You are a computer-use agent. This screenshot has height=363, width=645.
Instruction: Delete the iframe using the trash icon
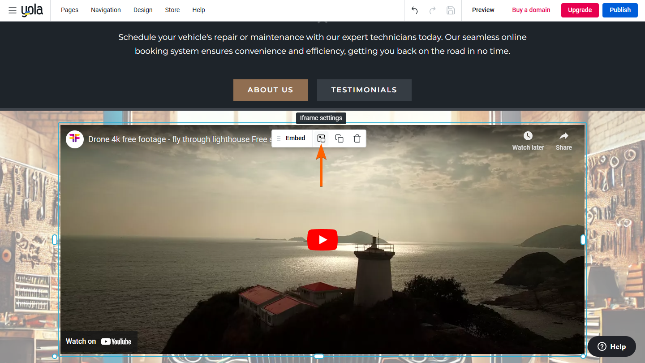[x=357, y=138]
